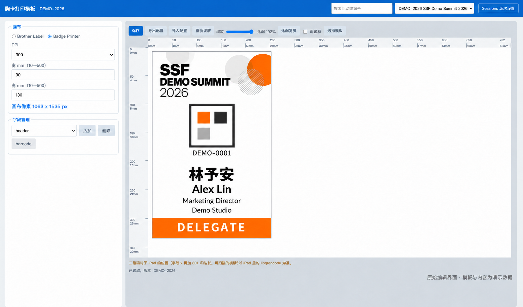Focus the 搜索活动或编号 search box
The height and width of the screenshot is (307, 523).
362,9
